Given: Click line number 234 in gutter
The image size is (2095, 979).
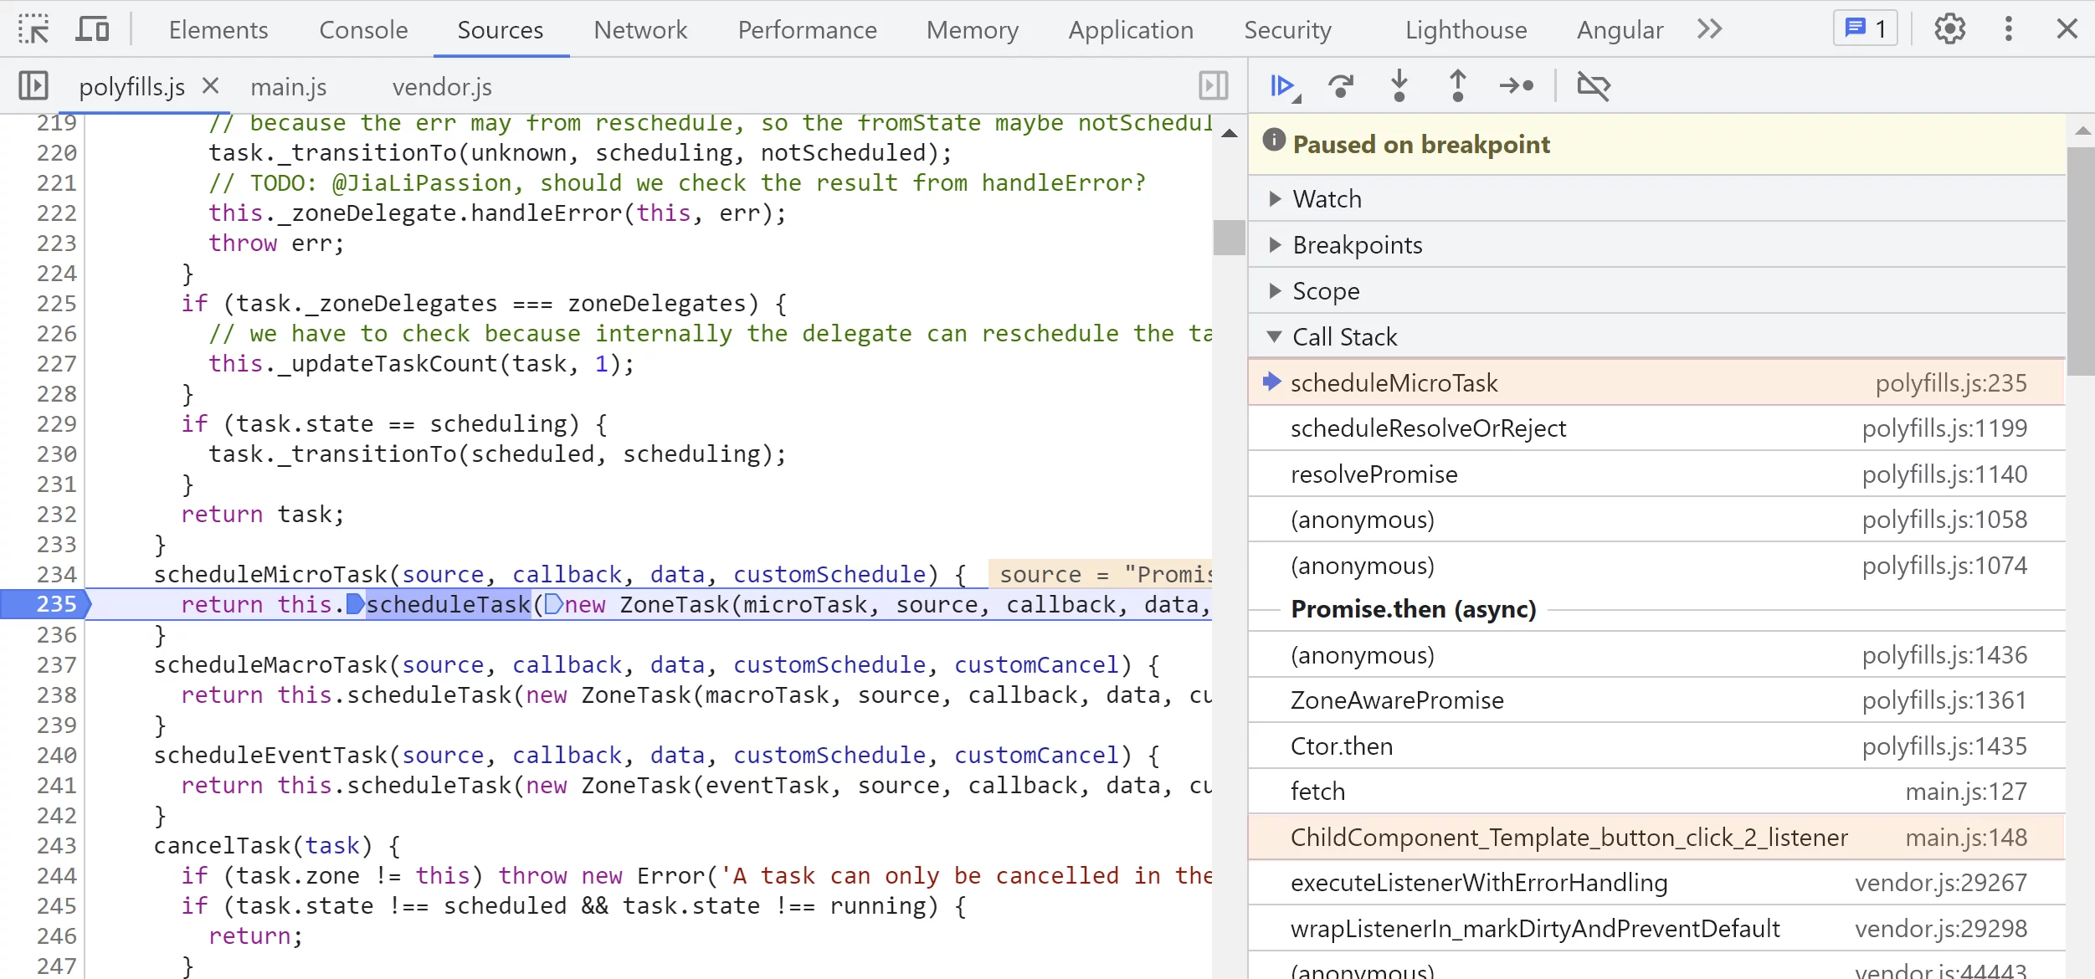Looking at the screenshot, I should pos(56,574).
